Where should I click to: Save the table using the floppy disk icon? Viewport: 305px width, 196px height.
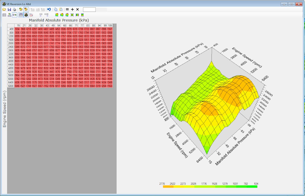9,9
